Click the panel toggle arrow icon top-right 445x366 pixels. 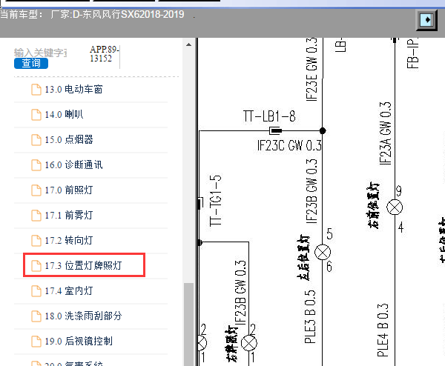pos(426,20)
